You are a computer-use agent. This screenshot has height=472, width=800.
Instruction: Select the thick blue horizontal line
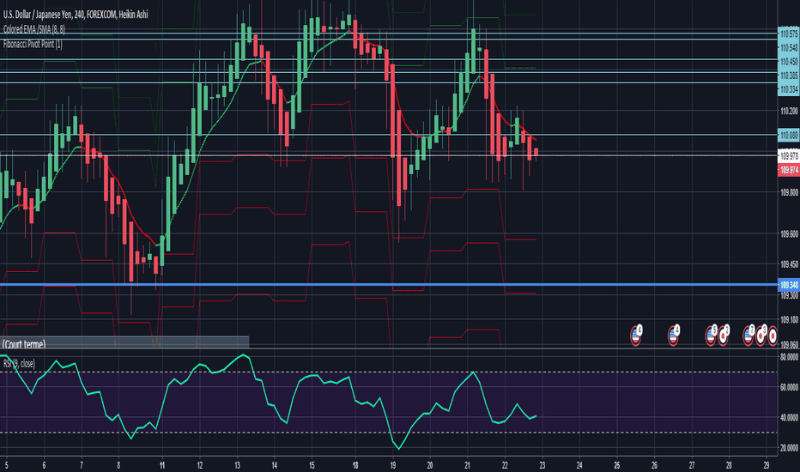click(x=388, y=285)
